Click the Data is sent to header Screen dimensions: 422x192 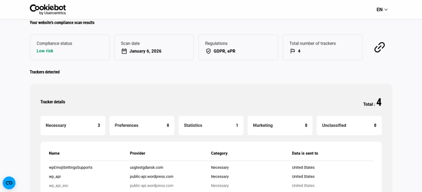tap(305, 153)
